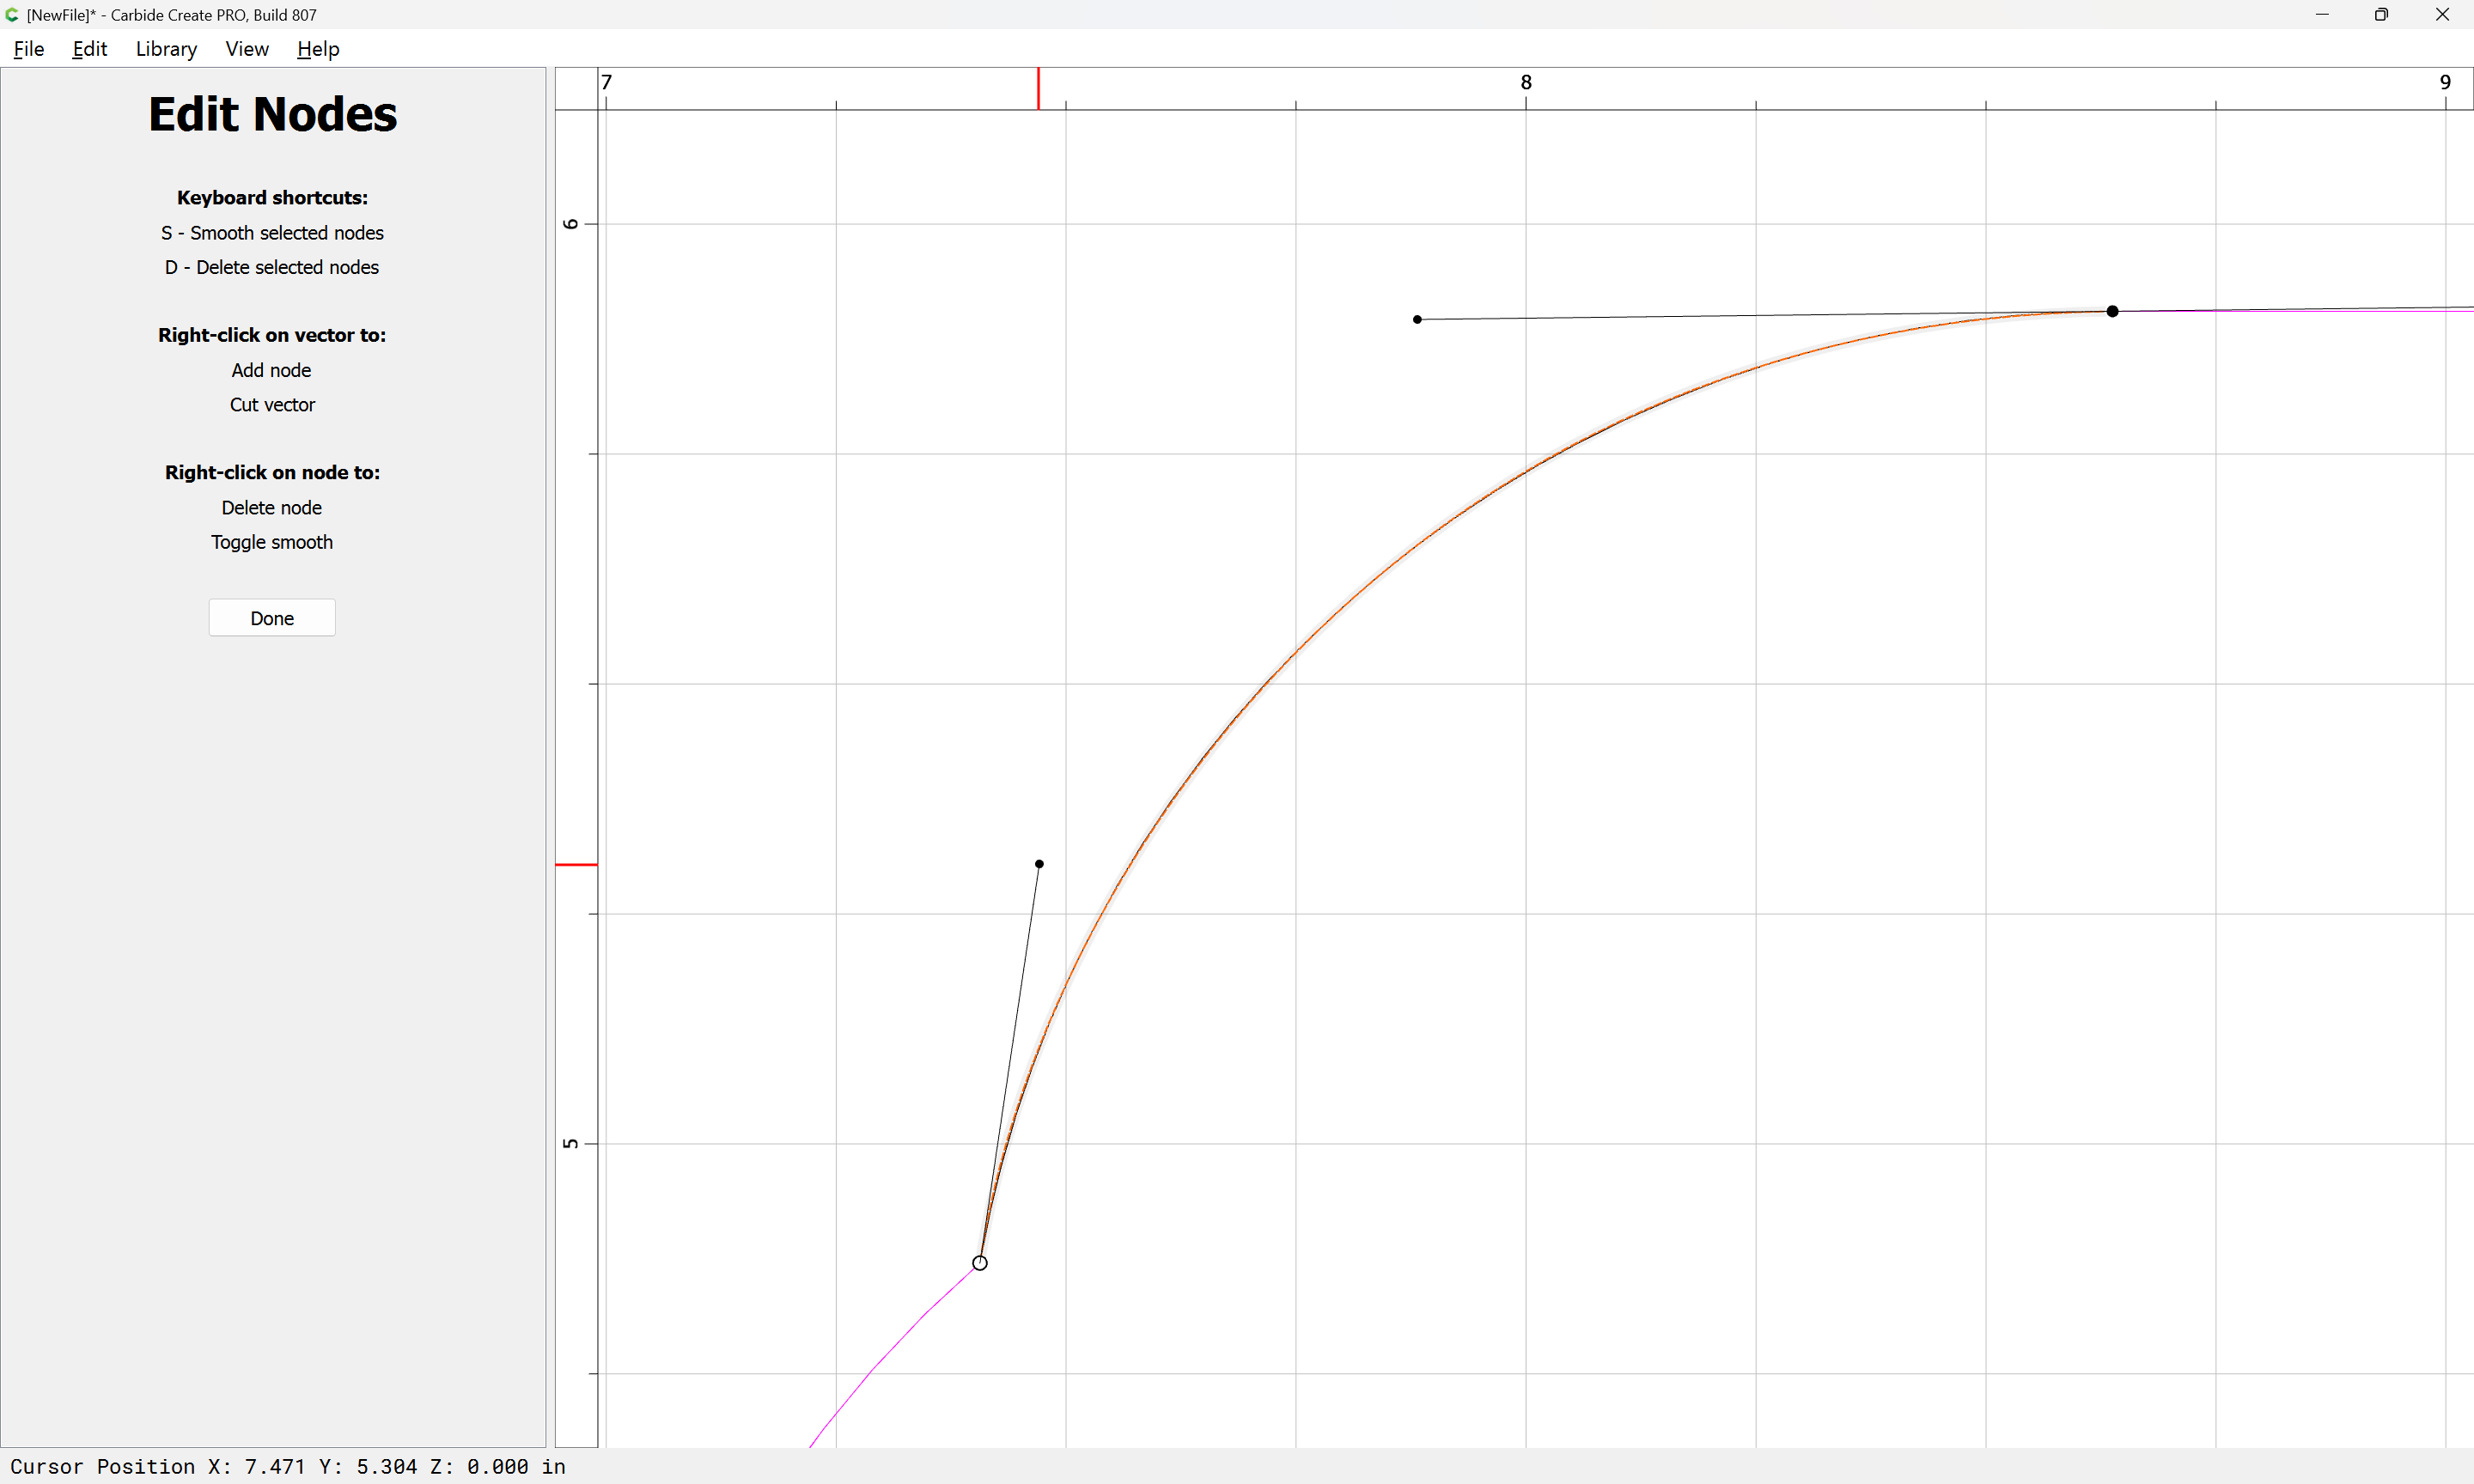Click the Edit Nodes heading
Image resolution: width=2474 pixels, height=1484 pixels.
[x=272, y=114]
